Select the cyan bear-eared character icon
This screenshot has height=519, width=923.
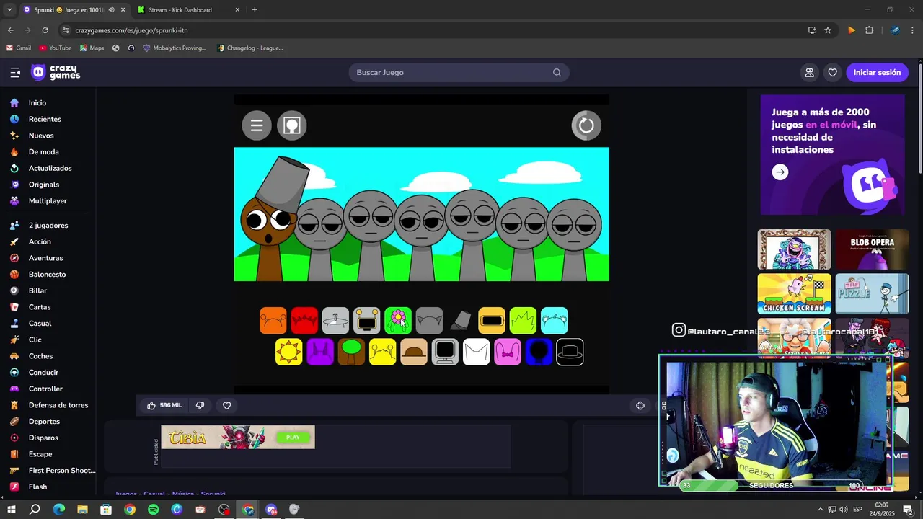click(x=555, y=321)
